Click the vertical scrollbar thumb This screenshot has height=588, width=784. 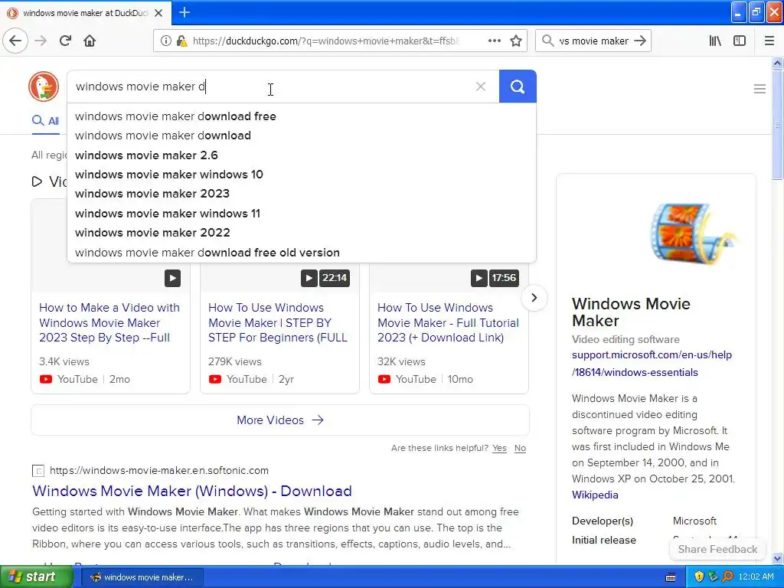click(778, 124)
